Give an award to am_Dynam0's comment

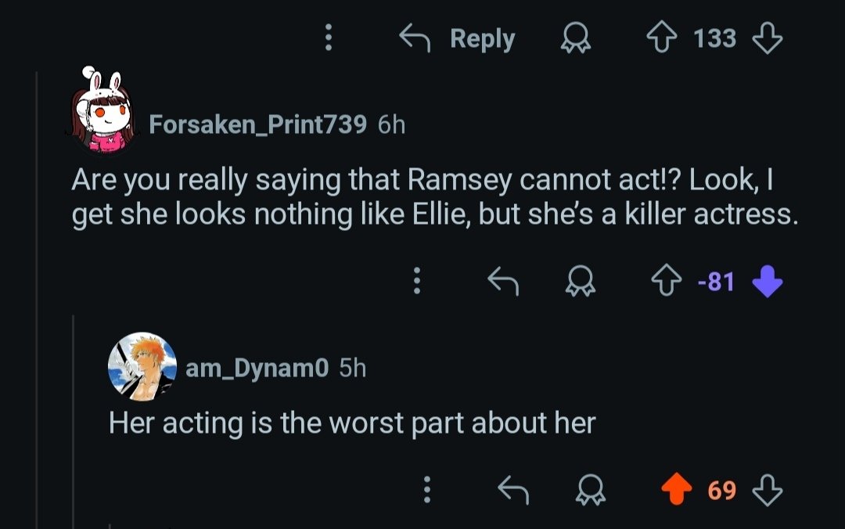tap(590, 491)
